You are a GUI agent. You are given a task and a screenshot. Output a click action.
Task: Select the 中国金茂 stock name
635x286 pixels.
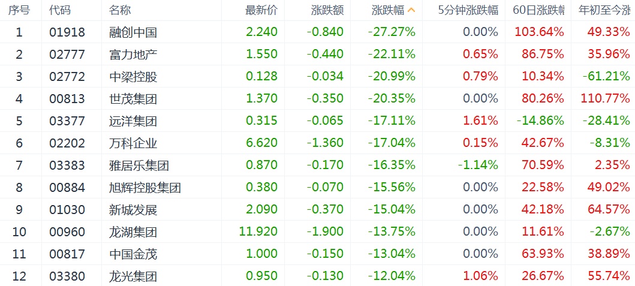point(133,254)
